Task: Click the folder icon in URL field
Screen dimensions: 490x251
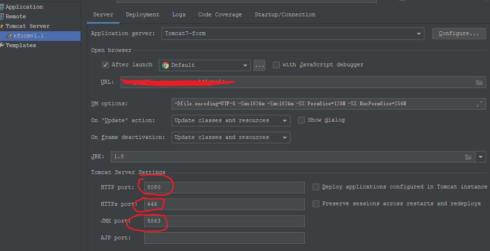Action: pyautogui.click(x=479, y=82)
